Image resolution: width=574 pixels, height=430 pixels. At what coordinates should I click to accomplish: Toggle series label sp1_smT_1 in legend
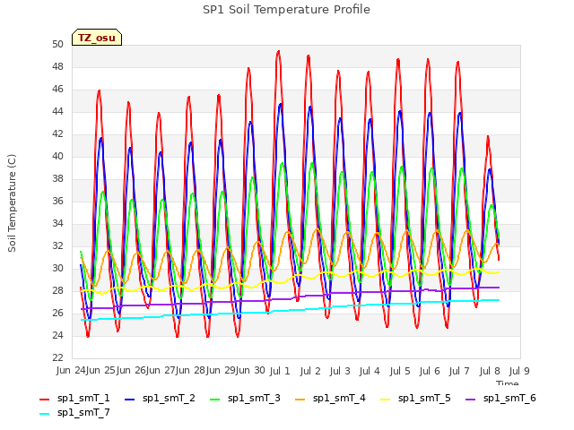point(83,398)
